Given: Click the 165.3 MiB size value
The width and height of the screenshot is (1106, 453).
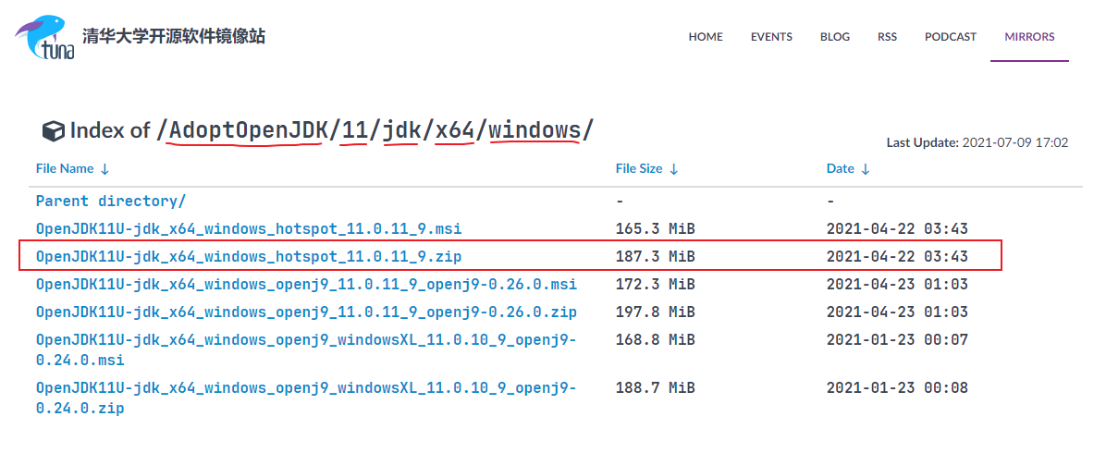Looking at the screenshot, I should point(656,229).
